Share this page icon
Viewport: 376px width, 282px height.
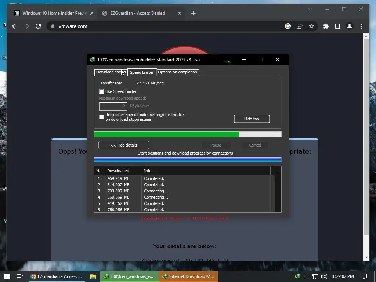tap(300, 26)
